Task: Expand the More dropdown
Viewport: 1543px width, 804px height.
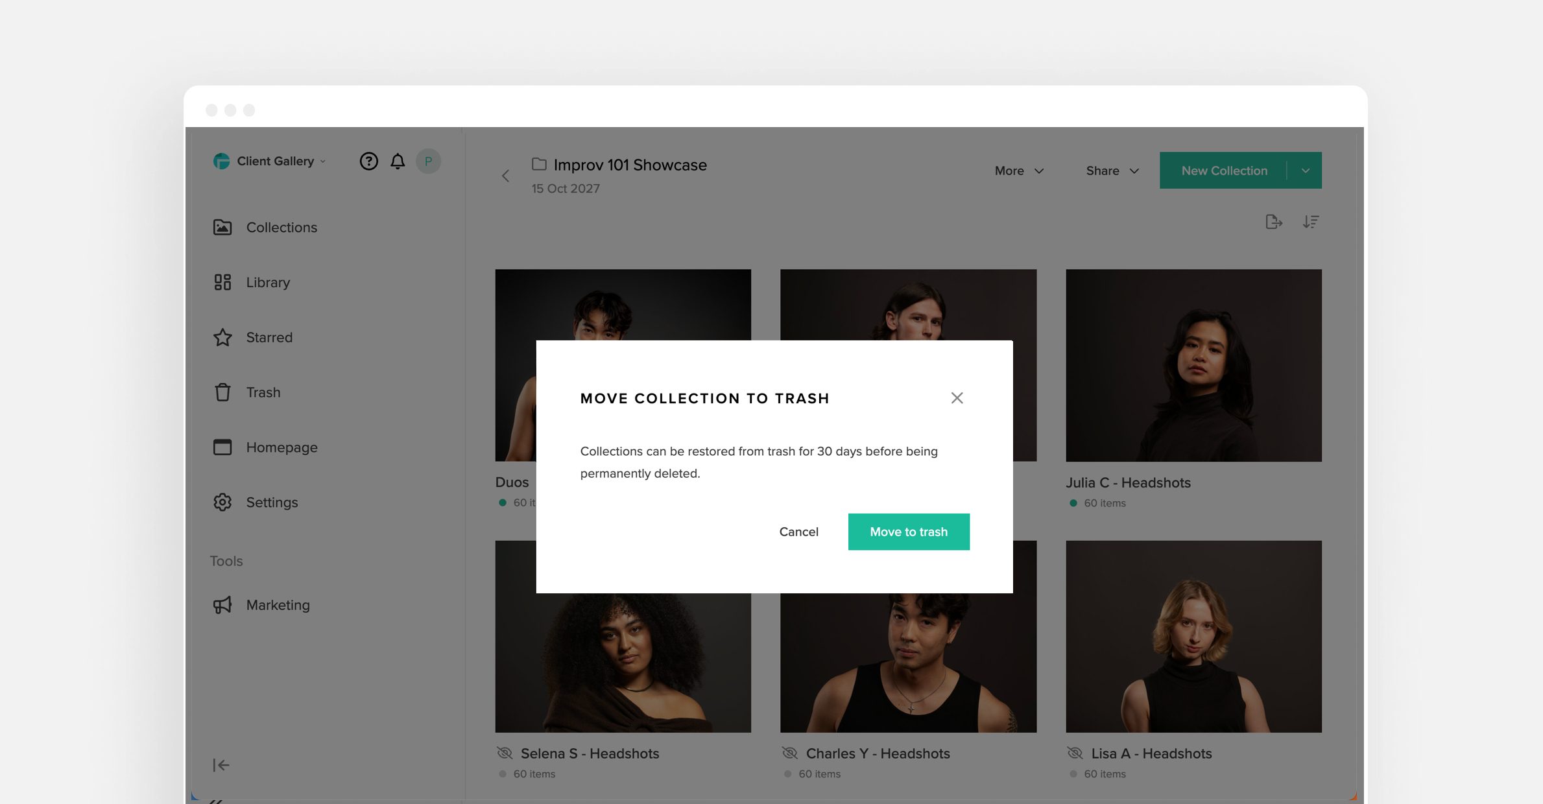Action: [1019, 171]
